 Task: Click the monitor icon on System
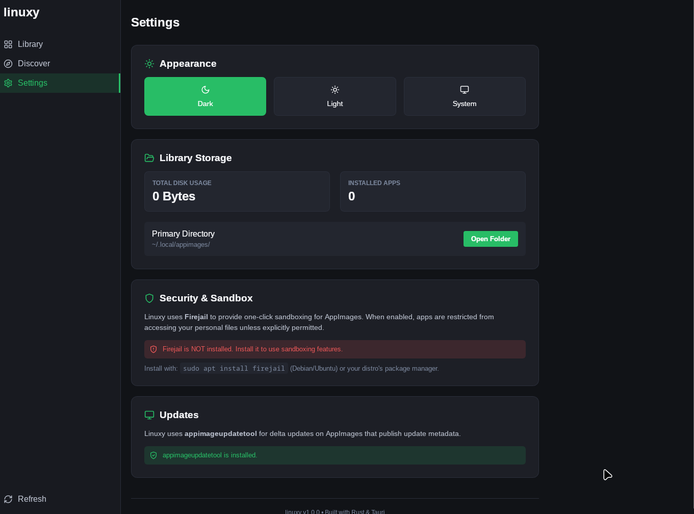pos(465,90)
